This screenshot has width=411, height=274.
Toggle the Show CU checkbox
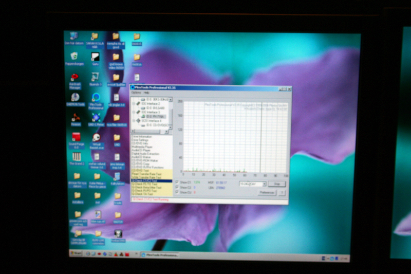click(x=177, y=192)
